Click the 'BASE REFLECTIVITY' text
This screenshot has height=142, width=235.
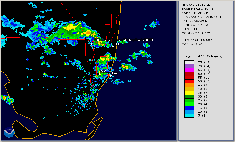click(x=197, y=9)
